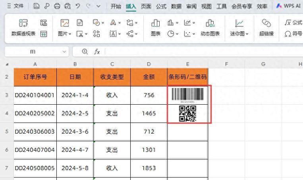This screenshot has height=180, width=303.
Task: Select cell with amount 1465
Action: [x=149, y=113]
